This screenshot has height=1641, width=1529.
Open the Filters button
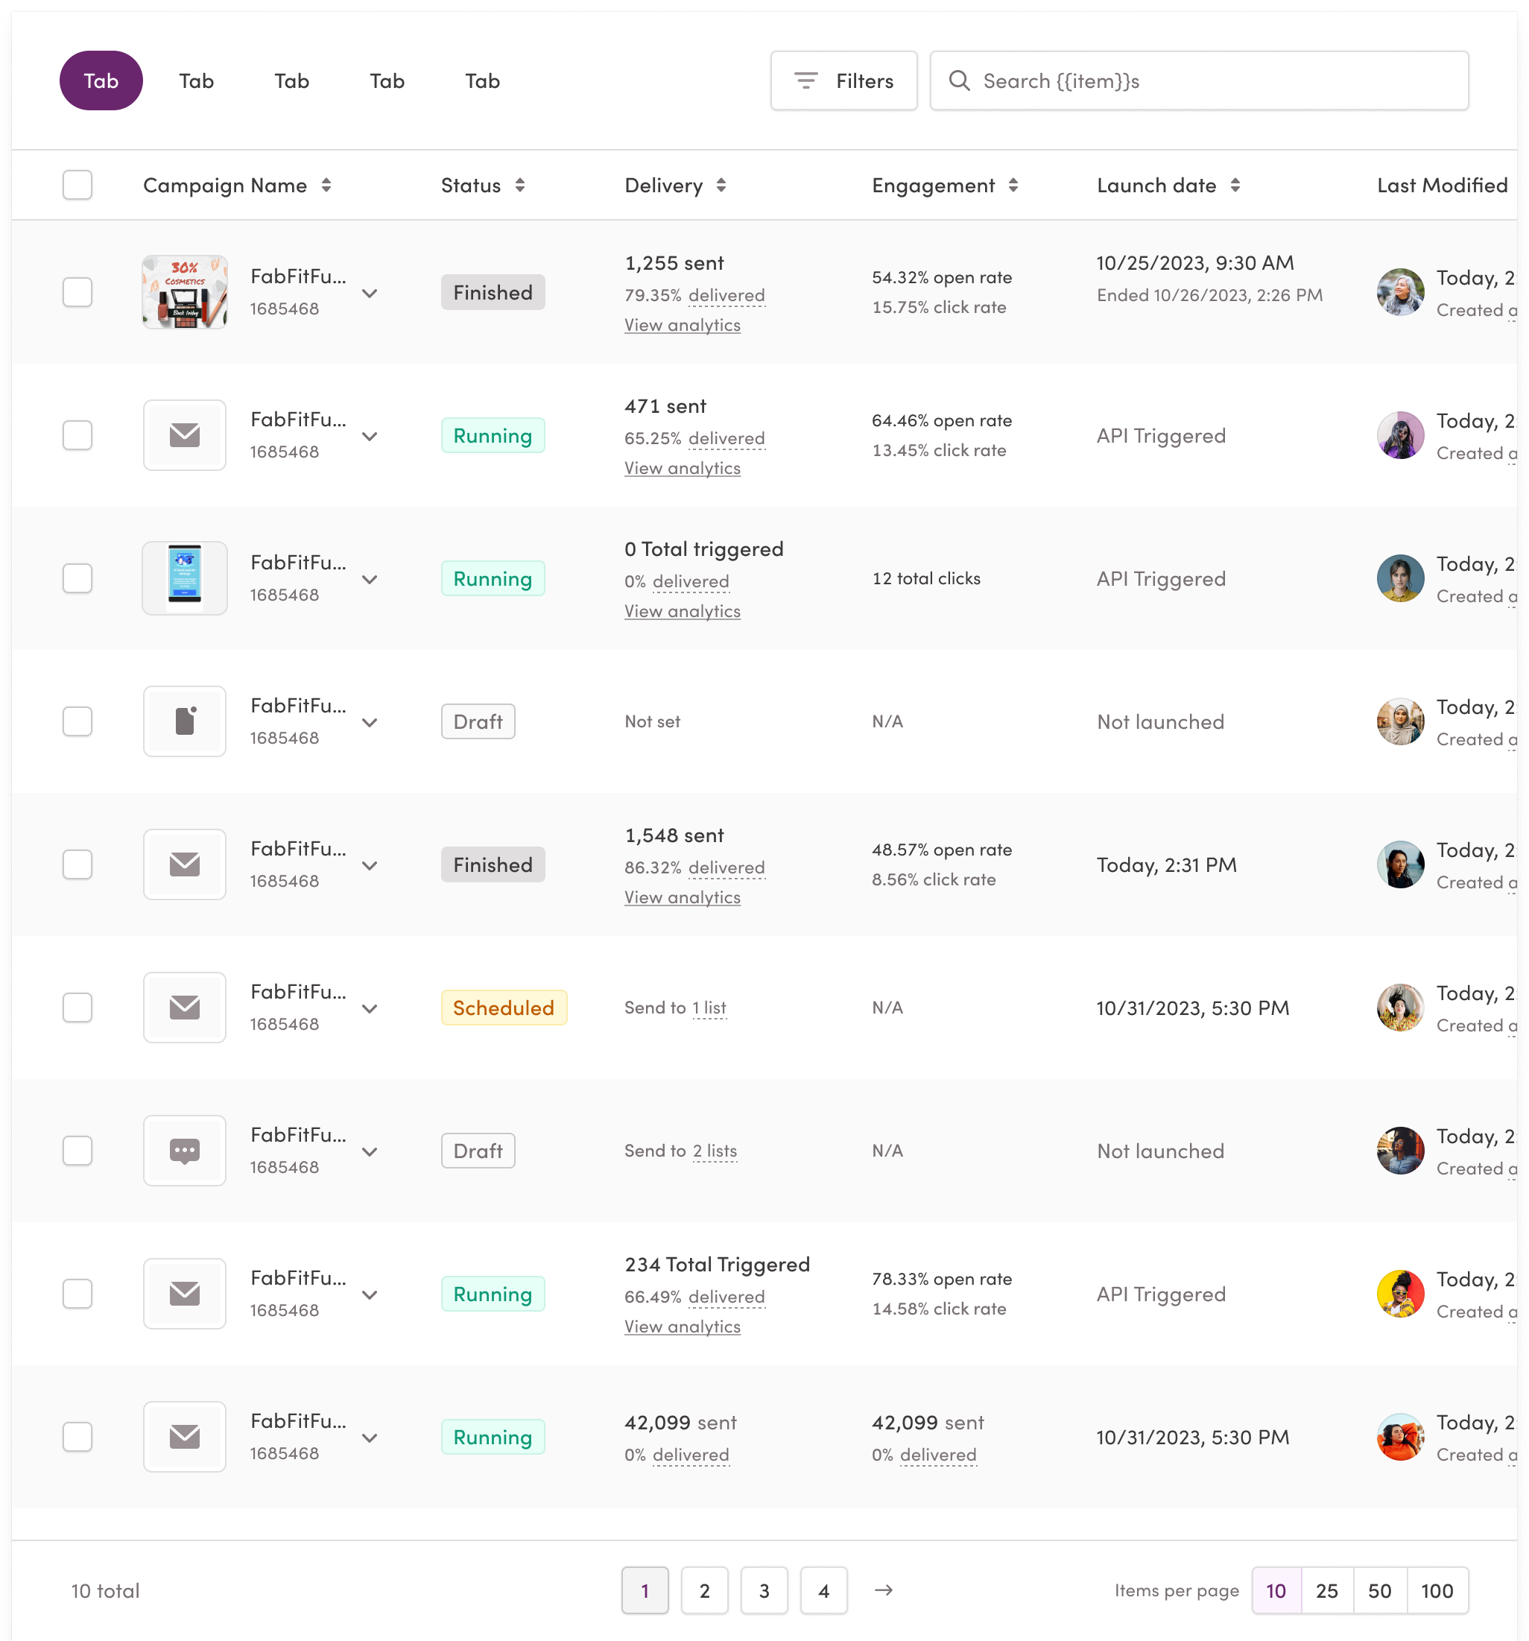click(843, 81)
